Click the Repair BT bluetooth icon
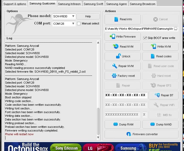184x151 pixels. (157, 95)
